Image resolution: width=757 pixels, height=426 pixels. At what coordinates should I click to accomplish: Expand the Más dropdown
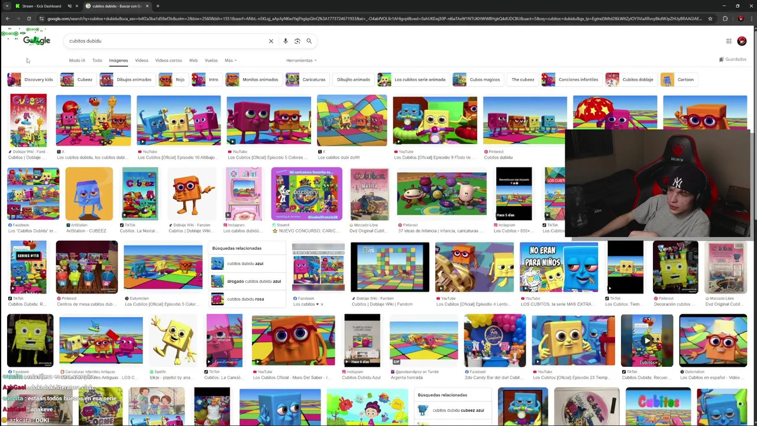(x=229, y=60)
